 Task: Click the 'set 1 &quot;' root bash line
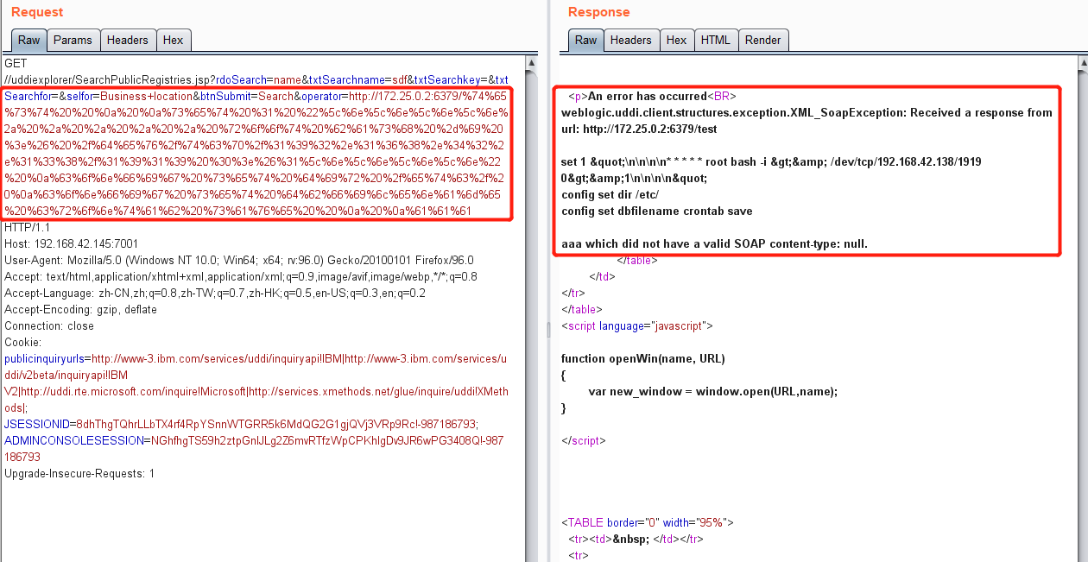[x=771, y=162]
